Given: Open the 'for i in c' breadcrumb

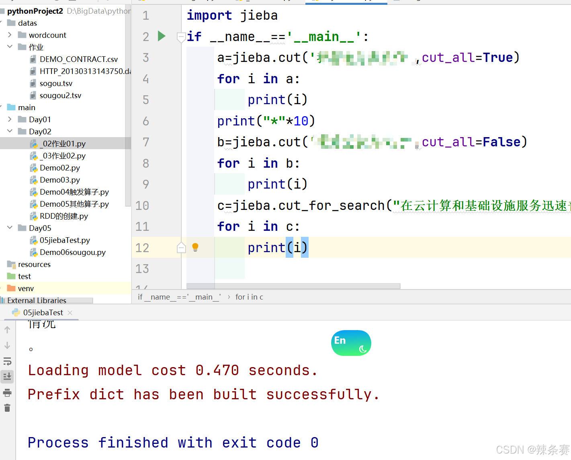Looking at the screenshot, I should coord(249,297).
